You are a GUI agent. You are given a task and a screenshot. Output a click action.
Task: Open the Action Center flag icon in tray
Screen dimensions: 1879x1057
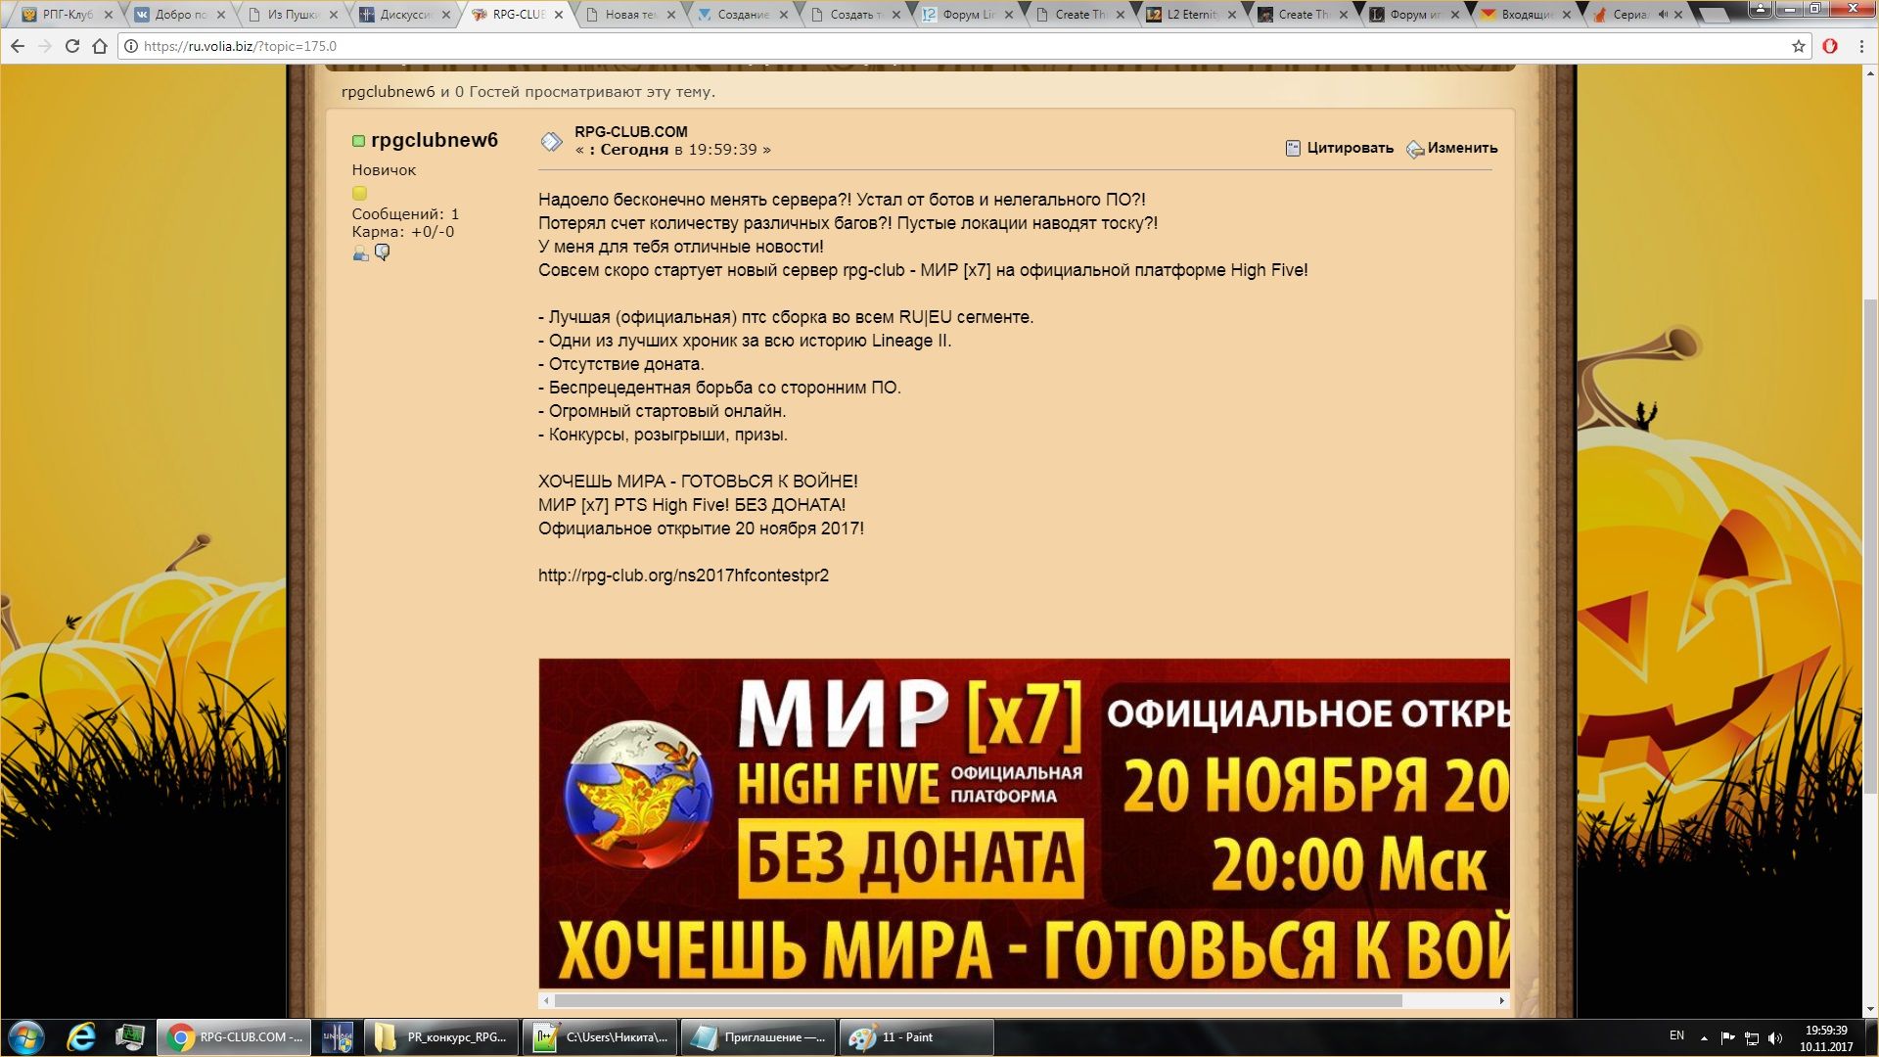point(1727,1037)
